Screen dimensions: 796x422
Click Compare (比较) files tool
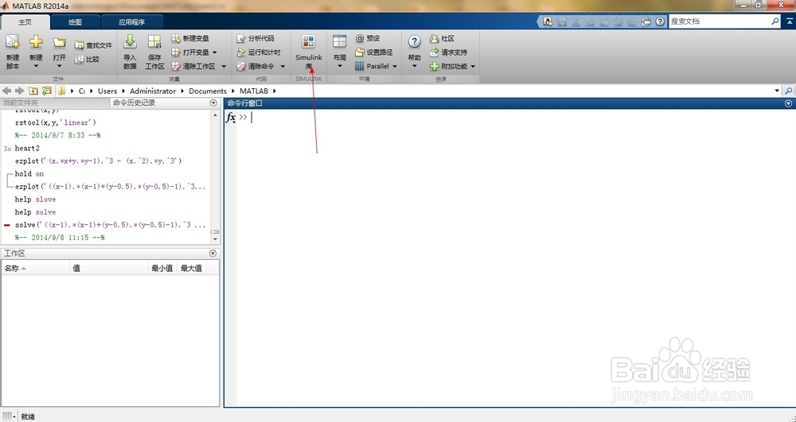pos(88,60)
